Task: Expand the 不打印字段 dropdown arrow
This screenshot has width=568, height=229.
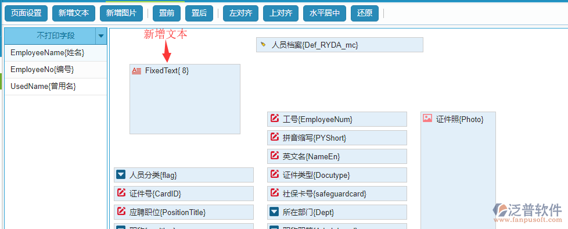Action: 101,36
